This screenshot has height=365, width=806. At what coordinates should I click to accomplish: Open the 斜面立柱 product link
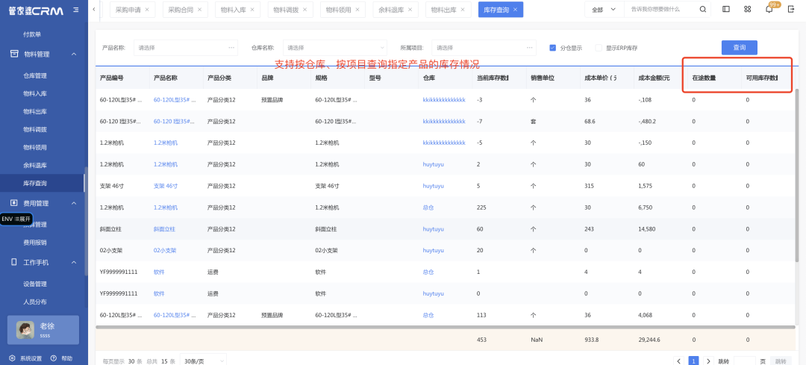click(164, 229)
